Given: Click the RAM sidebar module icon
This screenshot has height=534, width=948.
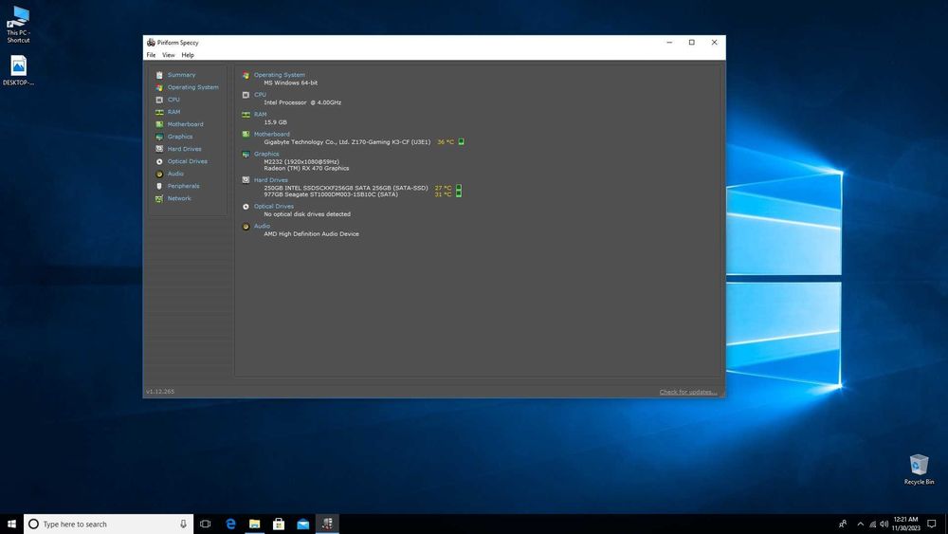Looking at the screenshot, I should click(159, 112).
